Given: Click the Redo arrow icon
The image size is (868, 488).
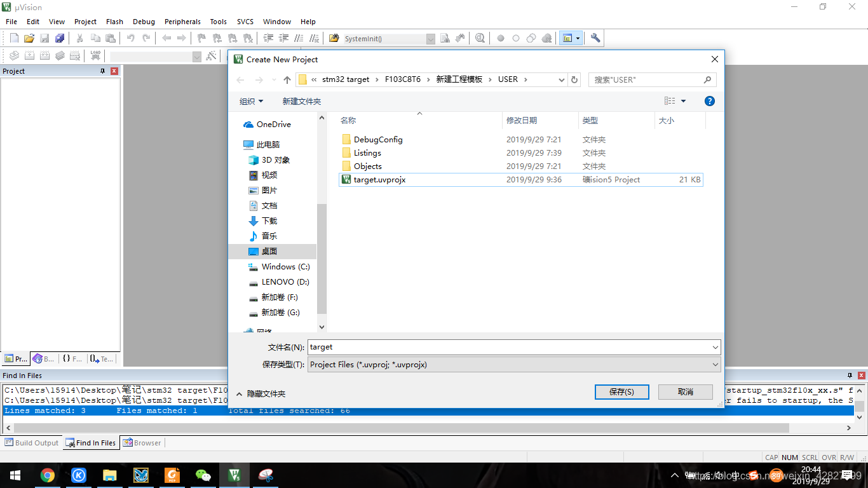Looking at the screenshot, I should point(146,38).
